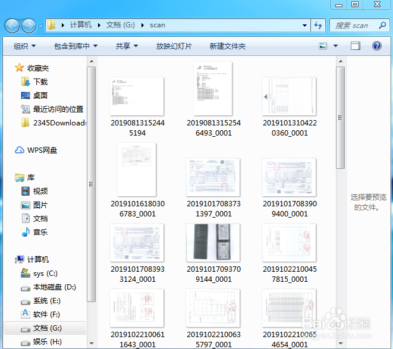Expand the arrow after 文档 (G:) in the breadcrumb
Screen dimensions: 393x349
pos(142,26)
